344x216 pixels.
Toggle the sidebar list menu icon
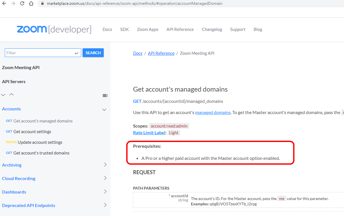(105, 96)
